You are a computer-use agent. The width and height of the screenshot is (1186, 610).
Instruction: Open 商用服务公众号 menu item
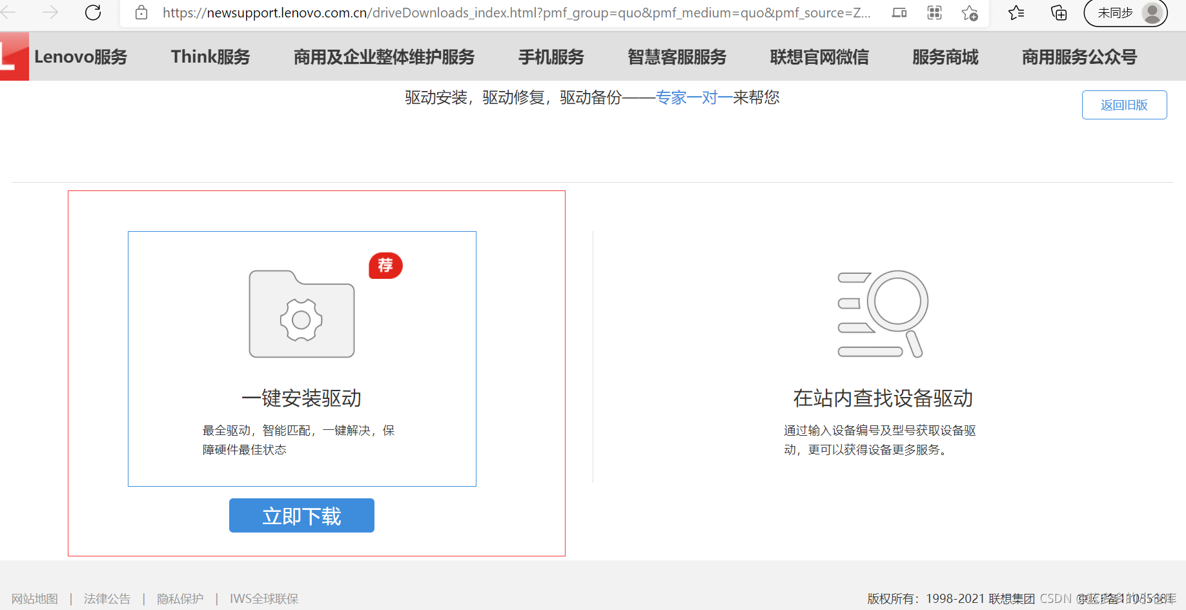click(1079, 57)
